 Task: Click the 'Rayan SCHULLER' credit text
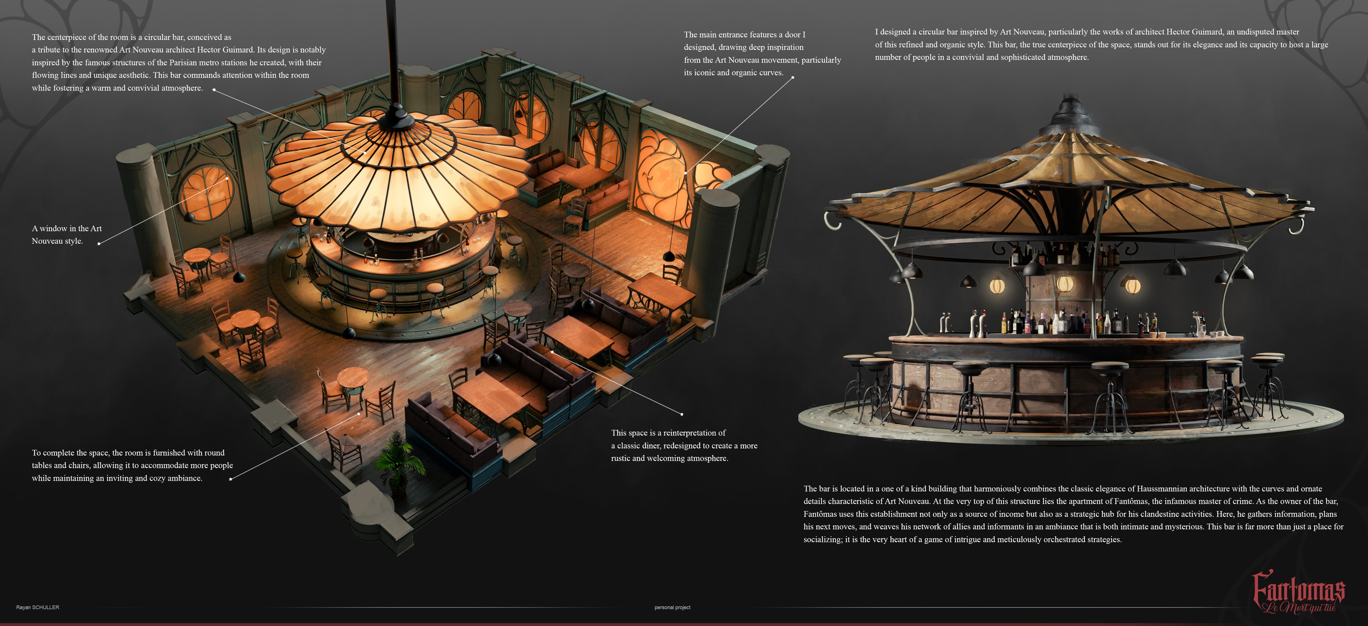(38, 607)
